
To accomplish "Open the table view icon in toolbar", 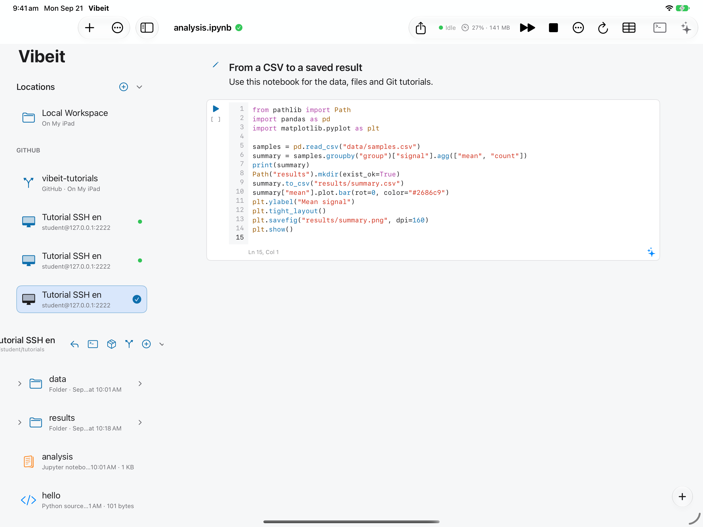I will pyautogui.click(x=629, y=28).
